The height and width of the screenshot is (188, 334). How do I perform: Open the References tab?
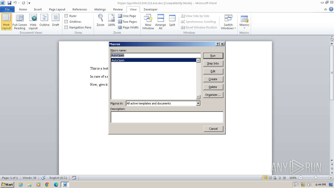80,9
